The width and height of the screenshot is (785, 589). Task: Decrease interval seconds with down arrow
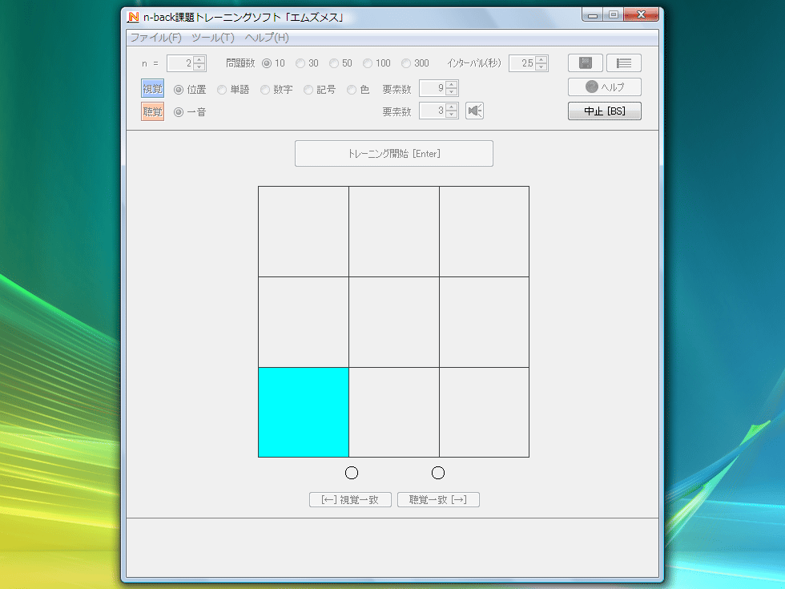point(541,67)
